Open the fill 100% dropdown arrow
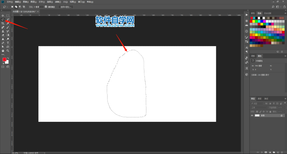The image size is (287, 154). [284, 111]
